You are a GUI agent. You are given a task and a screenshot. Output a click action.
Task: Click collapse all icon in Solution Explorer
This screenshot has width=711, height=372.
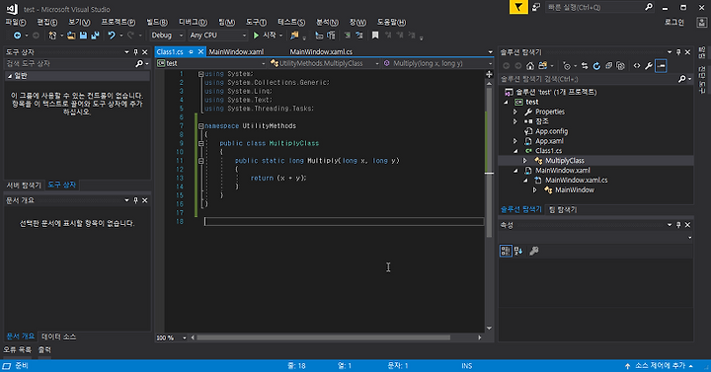click(608, 66)
